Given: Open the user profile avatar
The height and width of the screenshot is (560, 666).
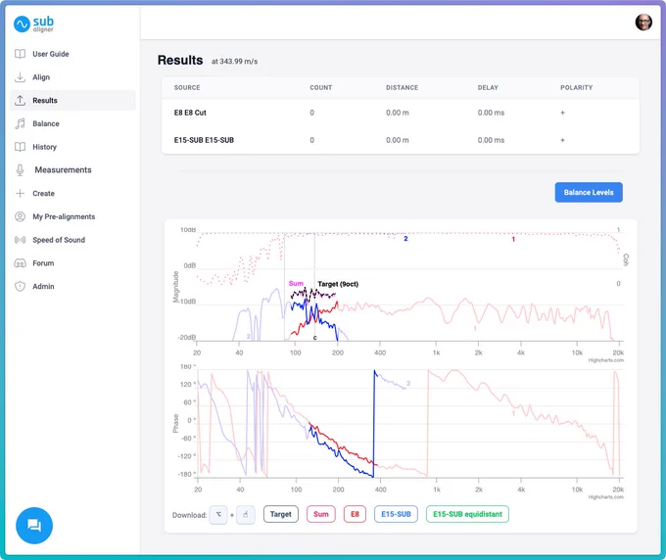Looking at the screenshot, I should tap(643, 23).
